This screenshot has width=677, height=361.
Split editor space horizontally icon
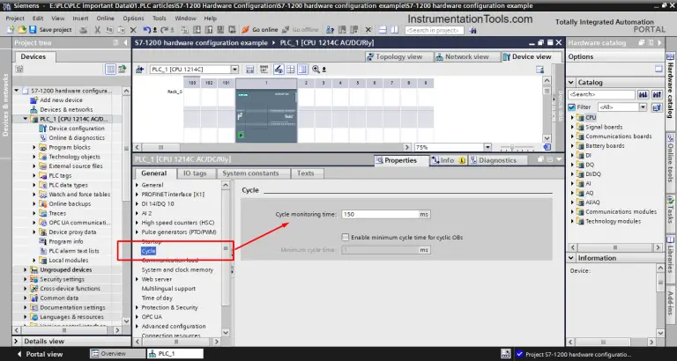pos(383,30)
